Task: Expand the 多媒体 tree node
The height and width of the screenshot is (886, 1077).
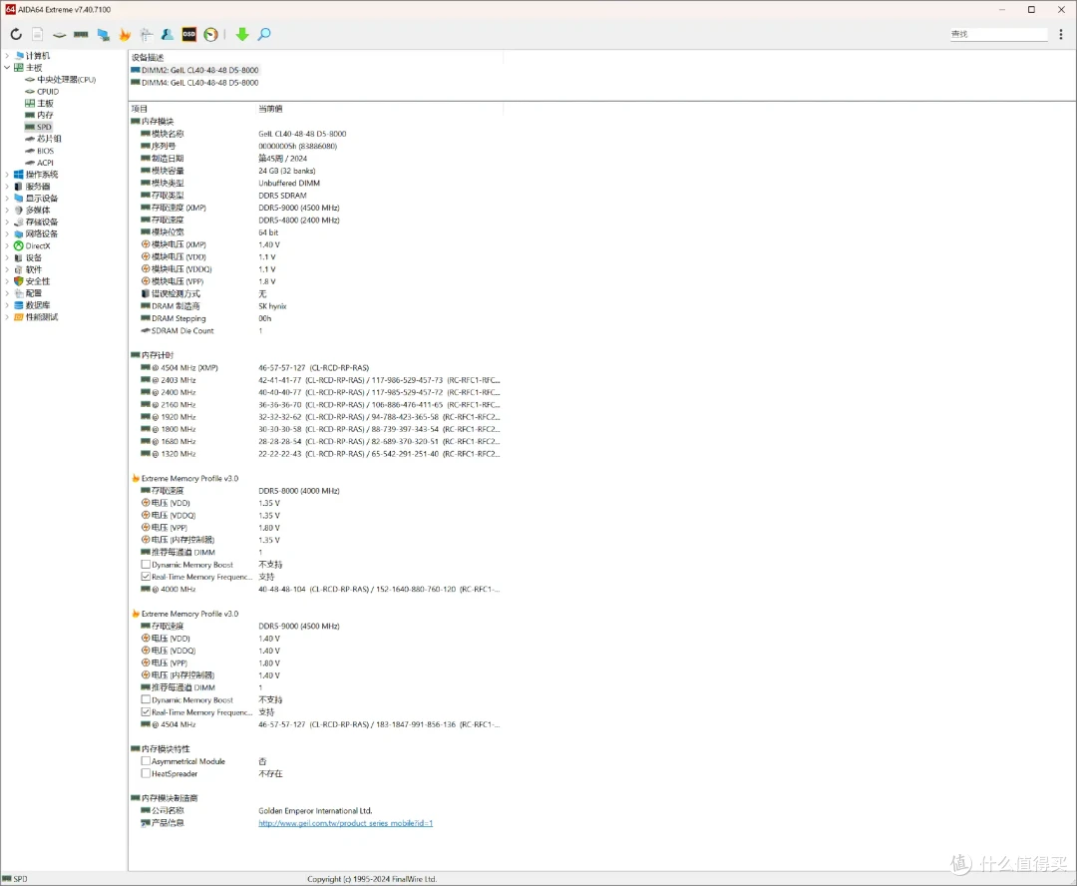Action: tap(7, 210)
